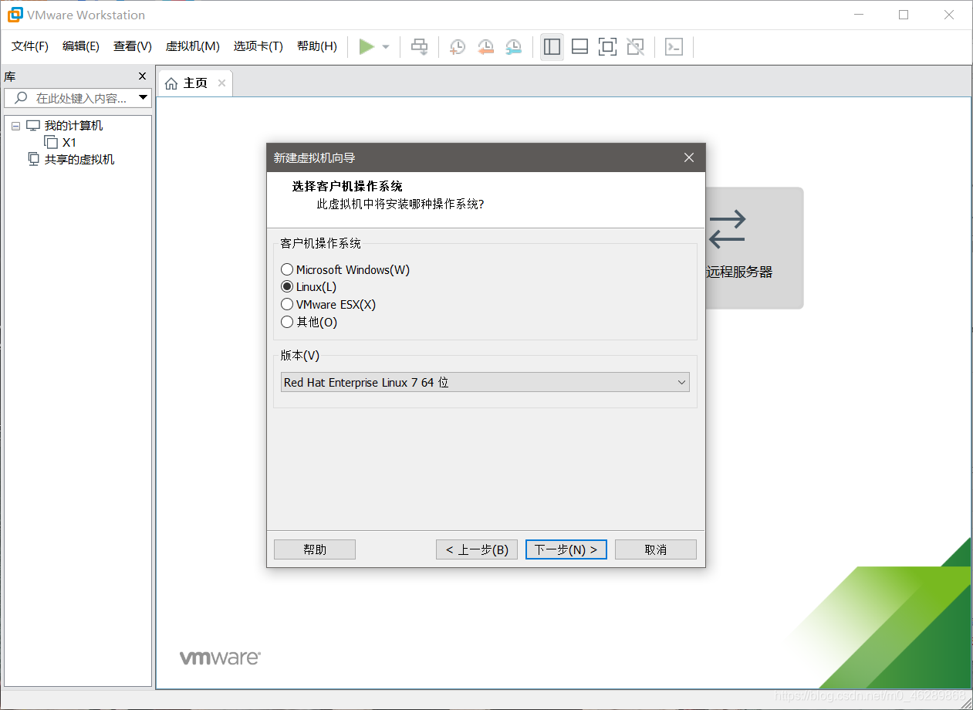Screen dimensions: 973x710
Task: Click the 共享的虚拟机 icon
Action: (x=33, y=159)
